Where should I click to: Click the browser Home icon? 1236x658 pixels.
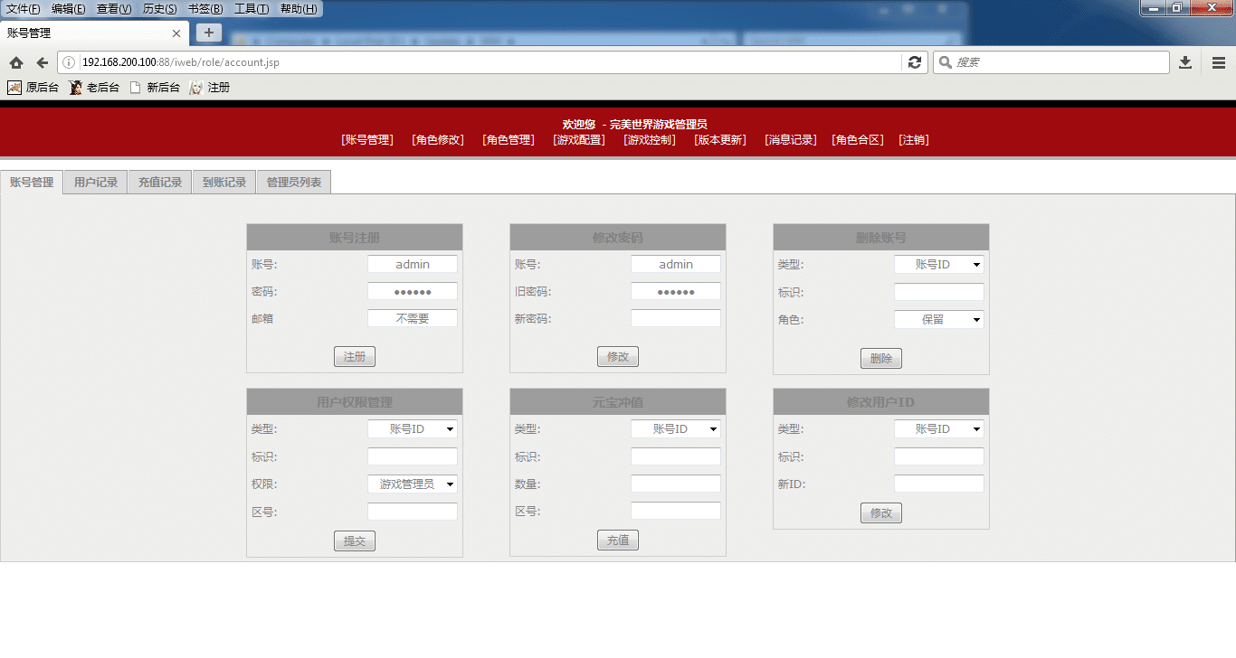click(x=16, y=62)
